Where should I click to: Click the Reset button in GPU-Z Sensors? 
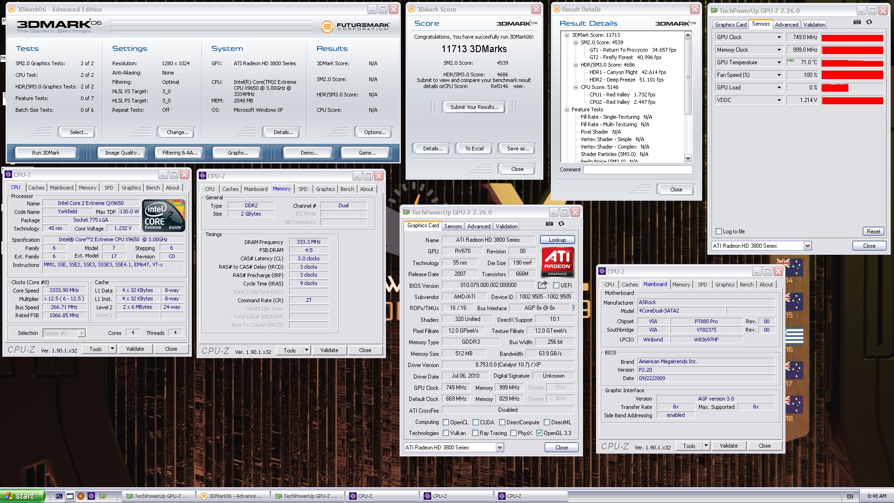(873, 231)
